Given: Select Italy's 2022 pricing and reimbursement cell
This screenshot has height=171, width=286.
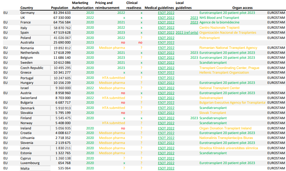Looking at the screenshot, I should pyautogui.click(x=121, y=28).
